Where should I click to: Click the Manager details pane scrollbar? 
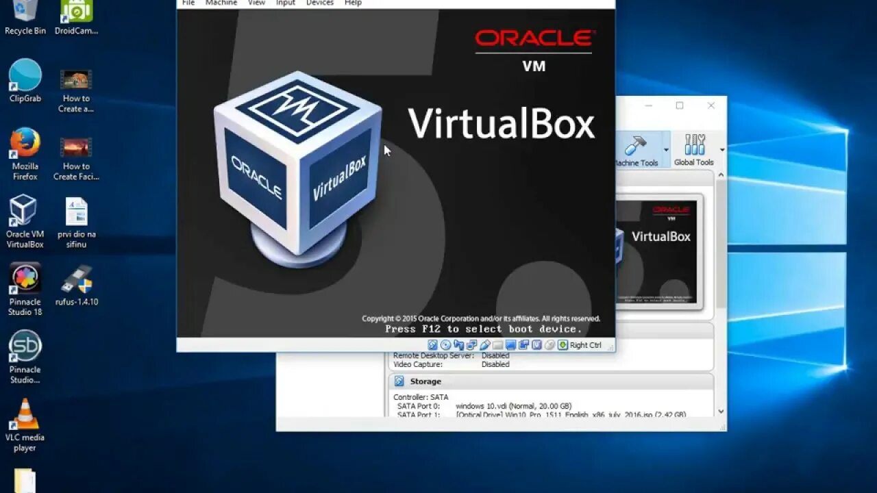point(721,243)
